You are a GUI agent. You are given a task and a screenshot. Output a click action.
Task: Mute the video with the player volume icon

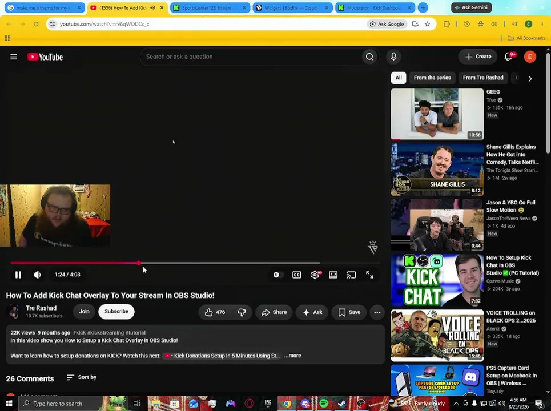pos(37,275)
